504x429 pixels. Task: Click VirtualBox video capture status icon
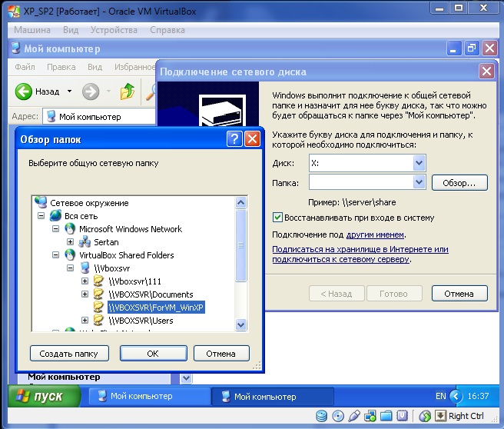(x=402, y=416)
